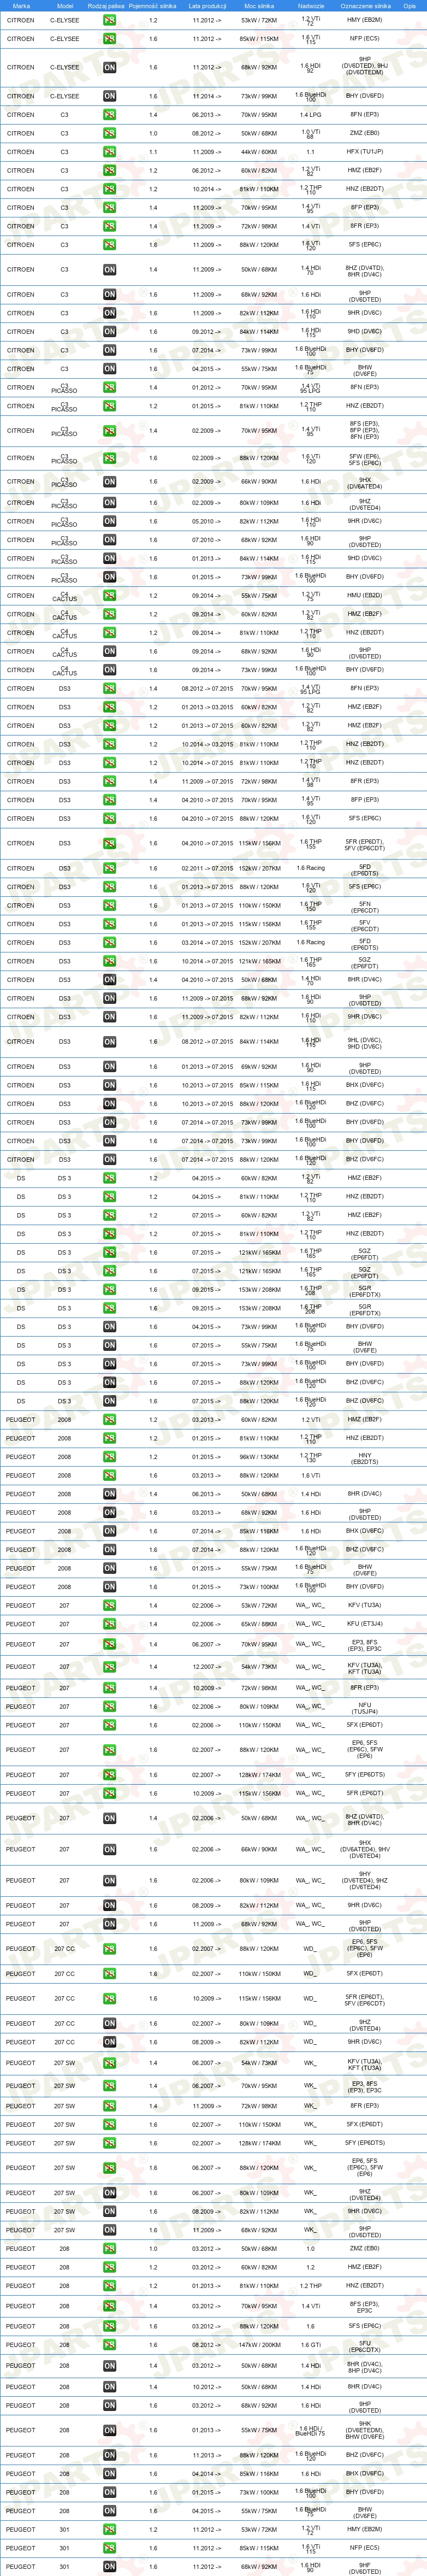Click diesel ON icon for C4 Cactus 68kW / 92KM
The height and width of the screenshot is (2576, 427).
(x=109, y=651)
